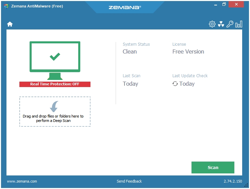
Task: Go to the Home screen icon
Action: pos(10,24)
